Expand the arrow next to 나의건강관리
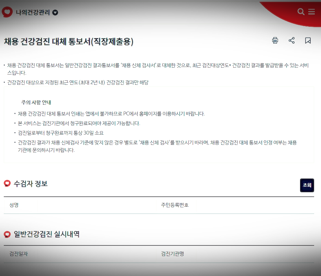The image size is (321, 276). coord(55,12)
